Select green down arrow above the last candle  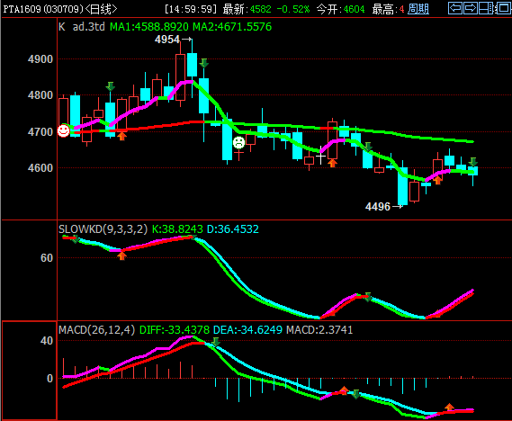pyautogui.click(x=473, y=162)
